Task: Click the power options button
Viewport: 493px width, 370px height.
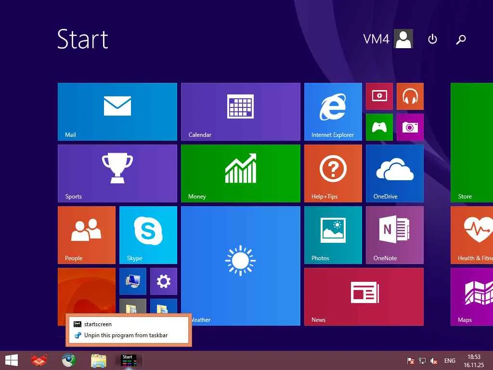Action: tap(432, 39)
